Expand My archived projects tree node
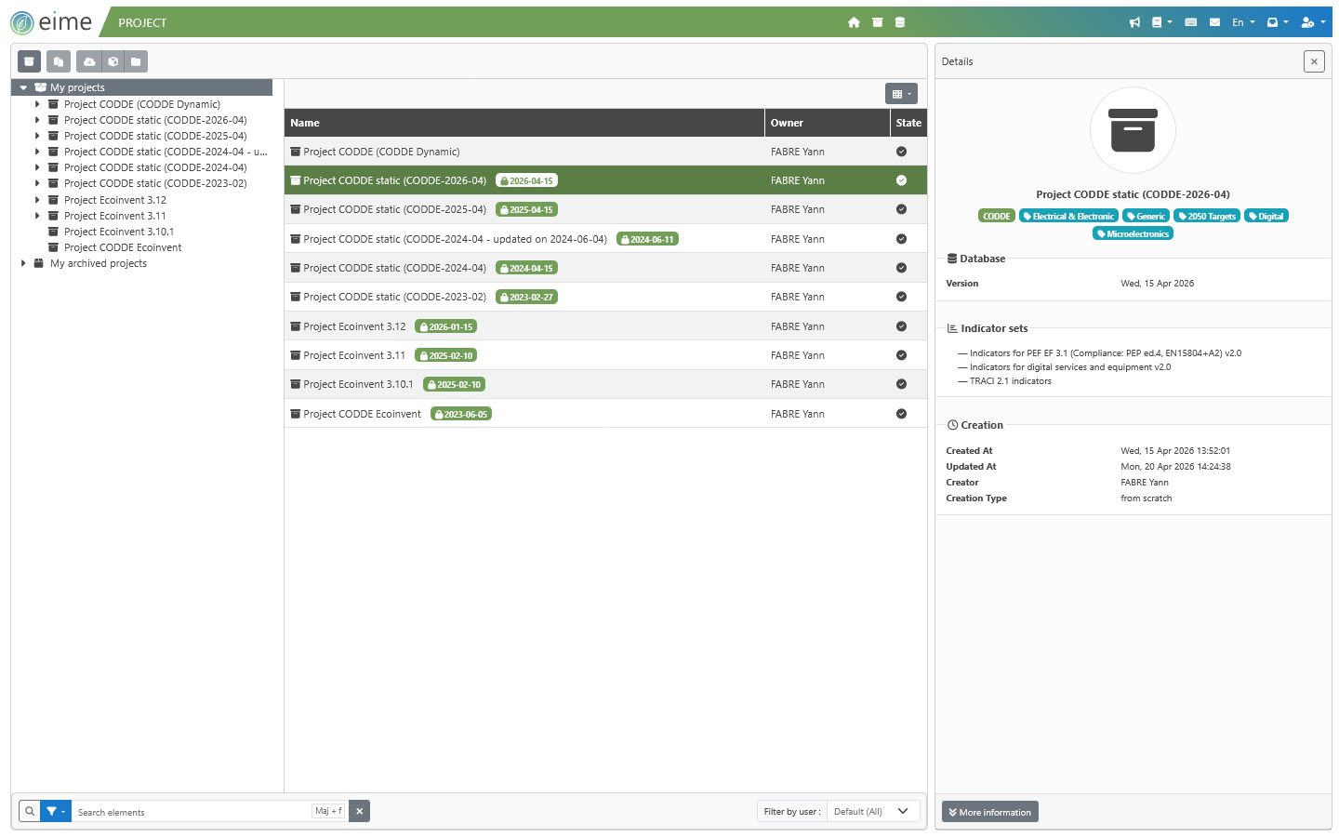This screenshot has height=837, width=1339. (x=23, y=263)
